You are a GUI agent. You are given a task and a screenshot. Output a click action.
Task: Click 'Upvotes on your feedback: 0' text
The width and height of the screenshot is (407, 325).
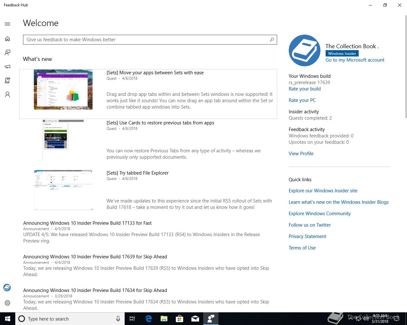tap(319, 142)
